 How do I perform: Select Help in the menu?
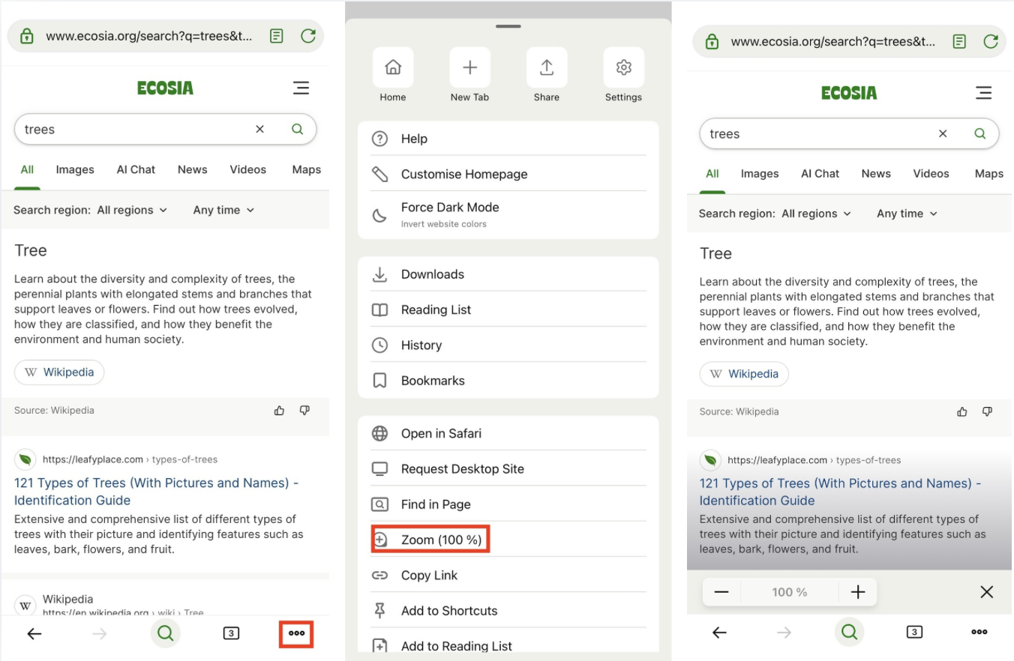point(508,139)
